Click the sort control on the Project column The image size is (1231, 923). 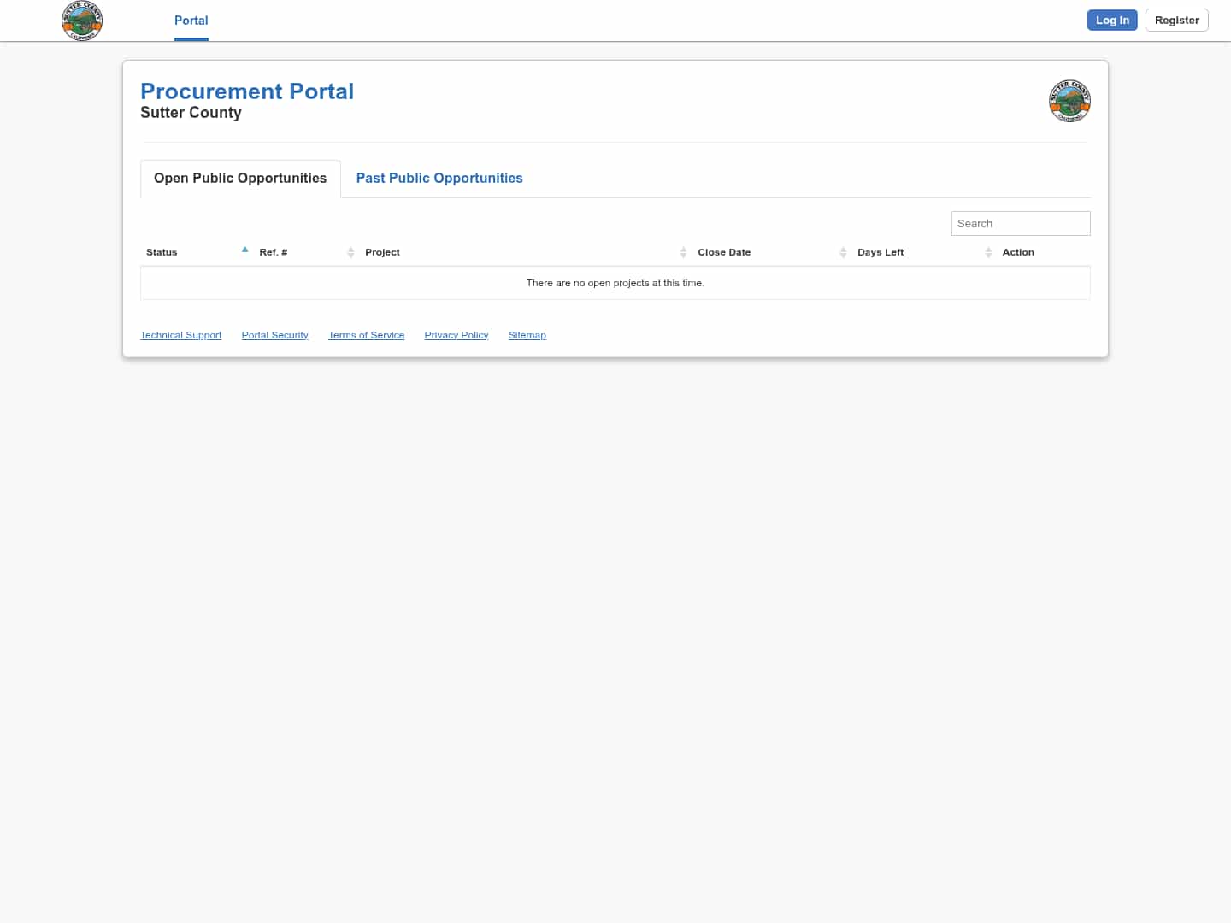coord(683,252)
